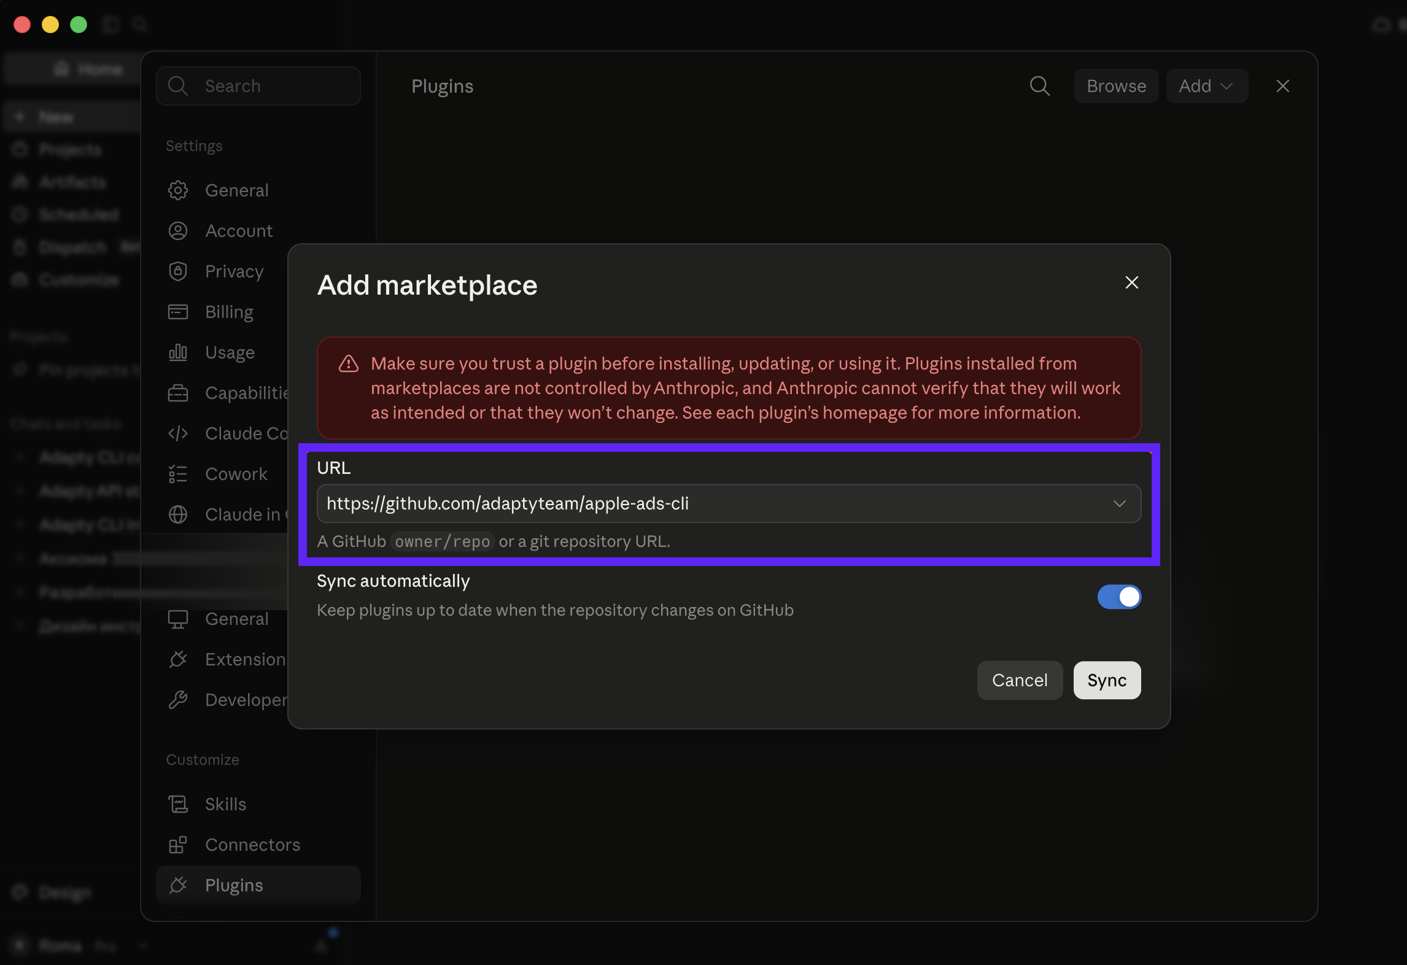Click the "owner/repo" code hint
This screenshot has height=965, width=1407.
(442, 541)
